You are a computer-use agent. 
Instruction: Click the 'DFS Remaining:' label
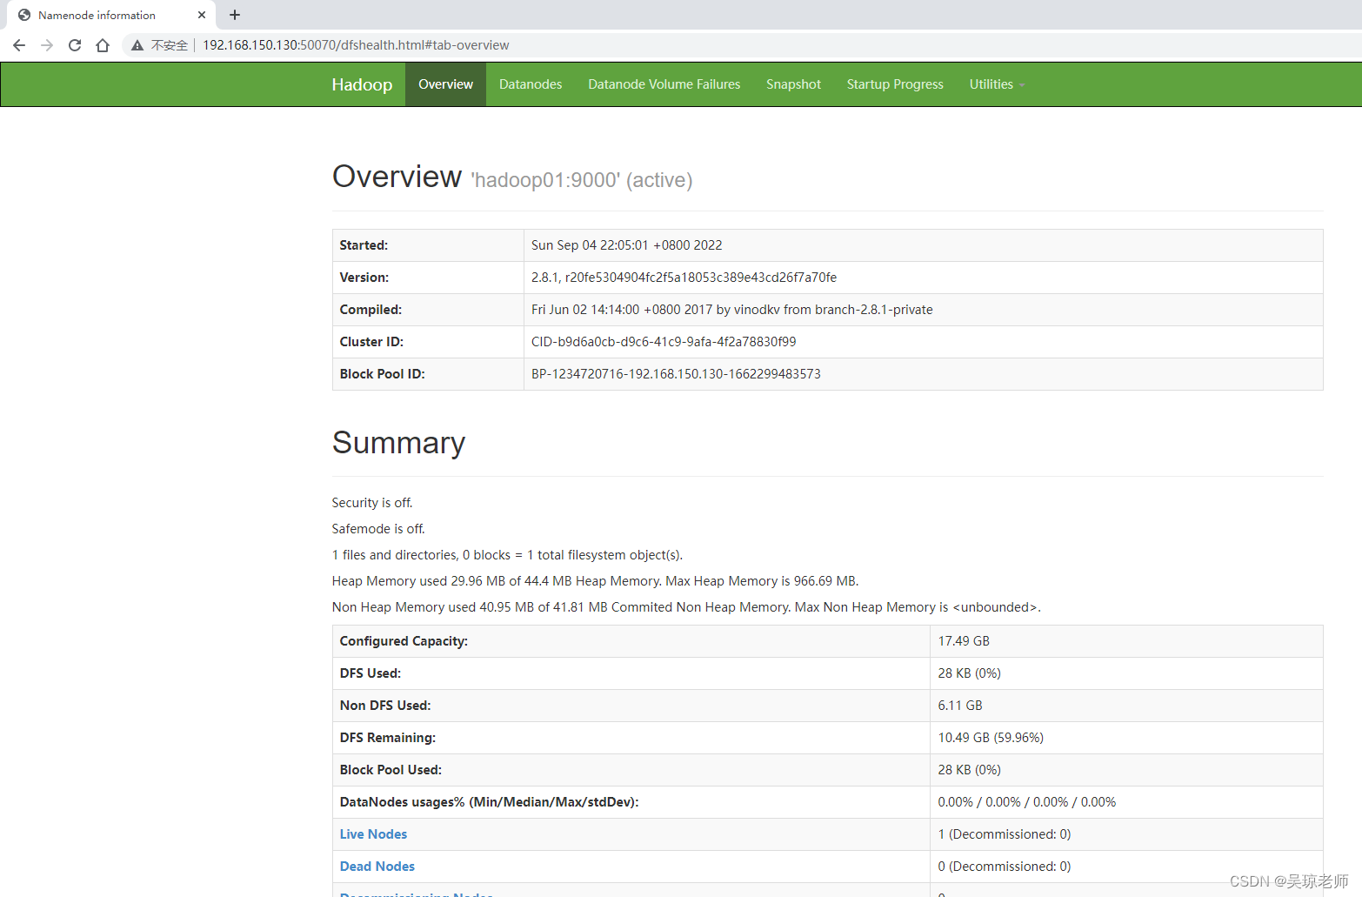[x=388, y=738]
